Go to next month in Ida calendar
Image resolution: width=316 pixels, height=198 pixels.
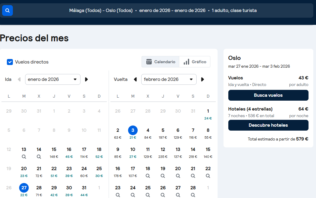tap(86, 79)
